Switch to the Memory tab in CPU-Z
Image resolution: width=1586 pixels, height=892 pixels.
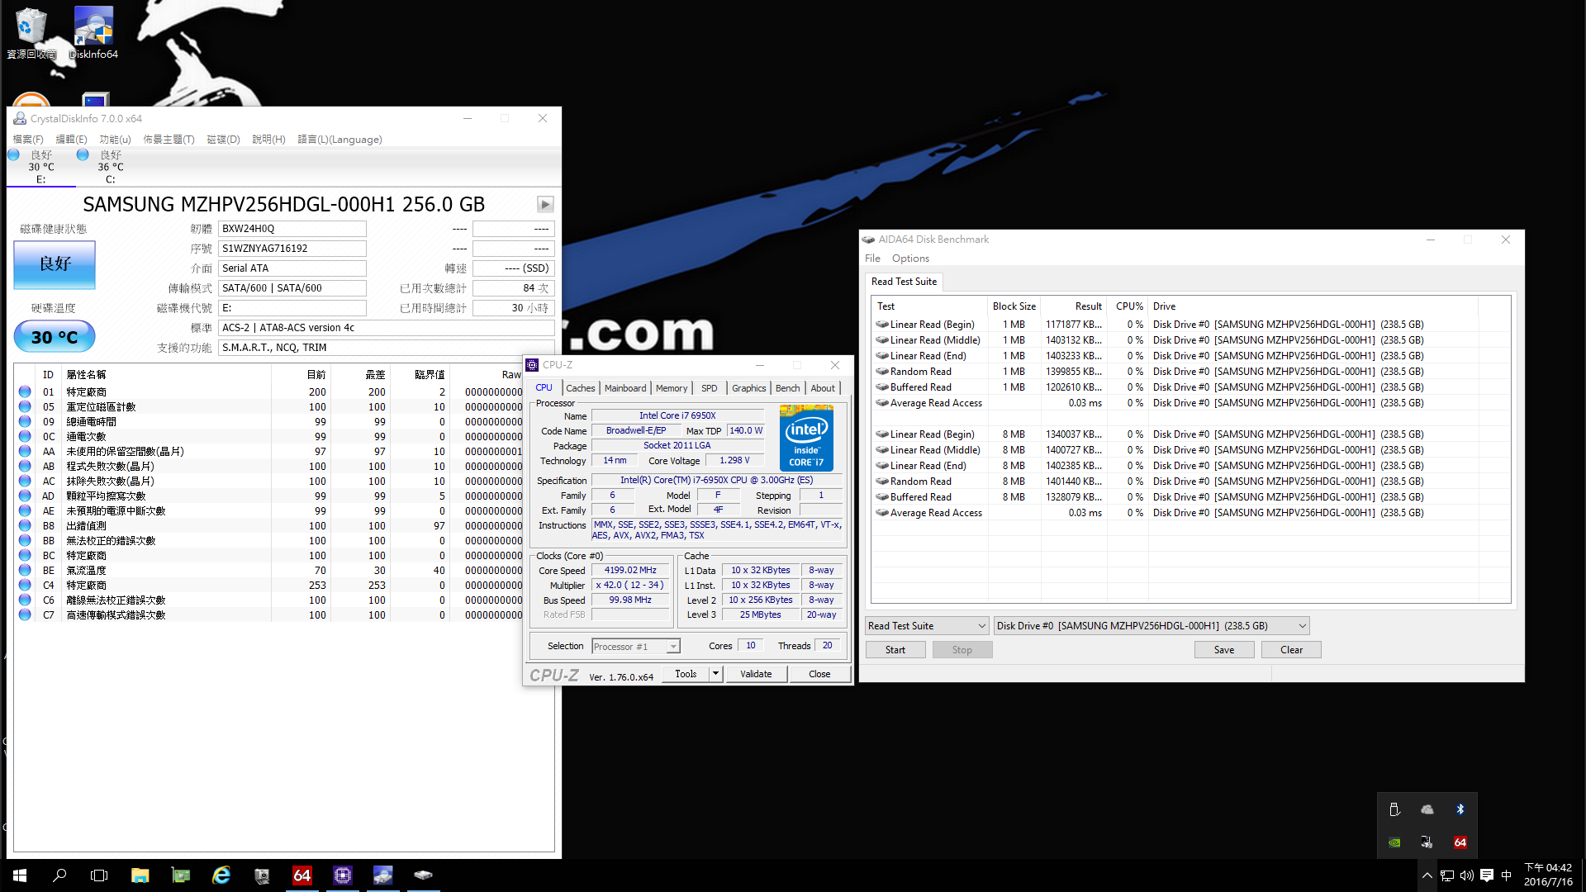coord(672,388)
